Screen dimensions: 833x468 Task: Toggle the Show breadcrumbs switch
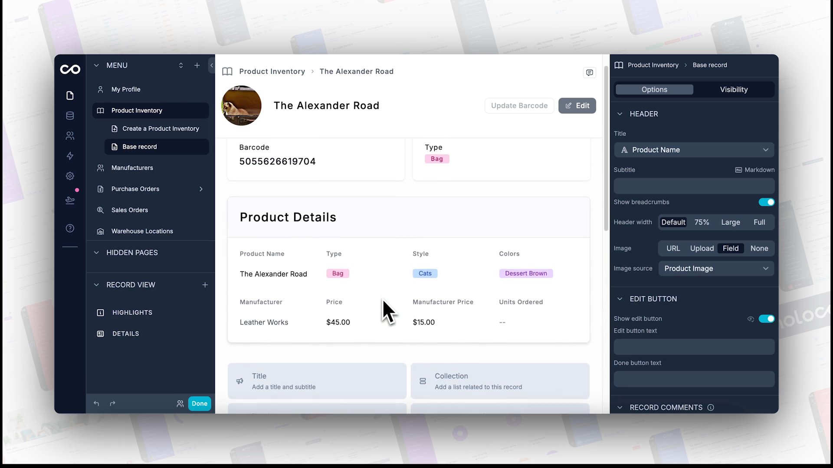point(766,202)
